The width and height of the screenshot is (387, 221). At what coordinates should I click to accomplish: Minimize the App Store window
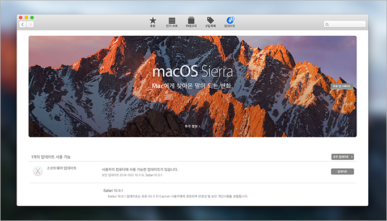pyautogui.click(x=27, y=18)
